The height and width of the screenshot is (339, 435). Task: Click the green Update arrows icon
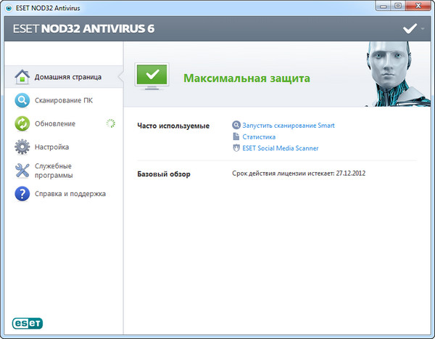click(22, 123)
